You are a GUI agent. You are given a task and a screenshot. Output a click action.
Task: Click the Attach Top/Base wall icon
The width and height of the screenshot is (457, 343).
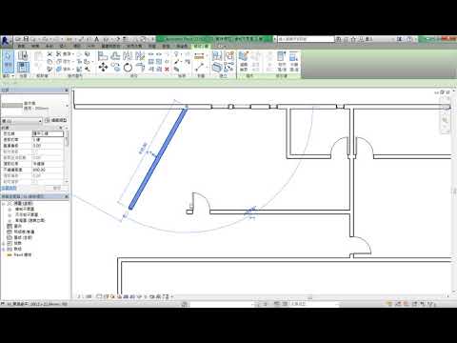[282, 61]
